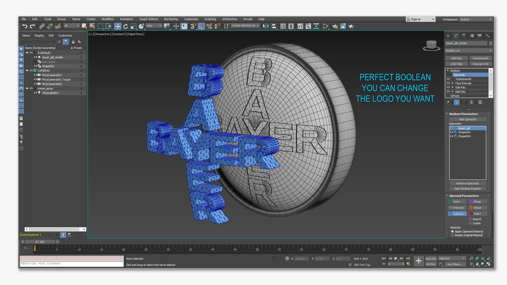Click the Render Production teapot icon
The height and width of the screenshot is (285, 507).
coord(351,26)
